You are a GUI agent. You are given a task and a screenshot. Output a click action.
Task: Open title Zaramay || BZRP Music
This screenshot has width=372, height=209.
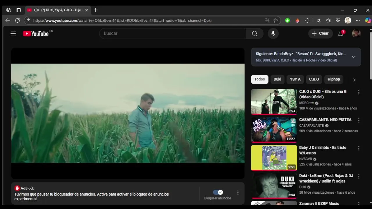click(319, 203)
